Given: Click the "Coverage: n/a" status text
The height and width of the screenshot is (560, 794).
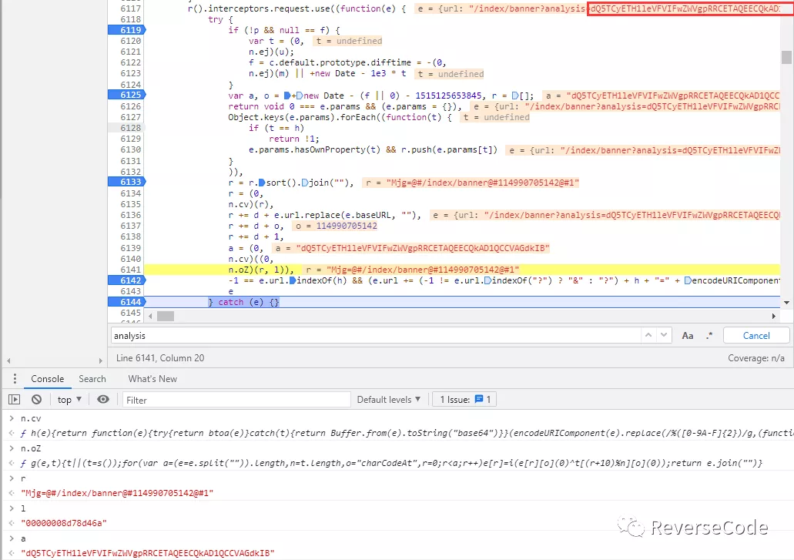Looking at the screenshot, I should tap(756, 358).
